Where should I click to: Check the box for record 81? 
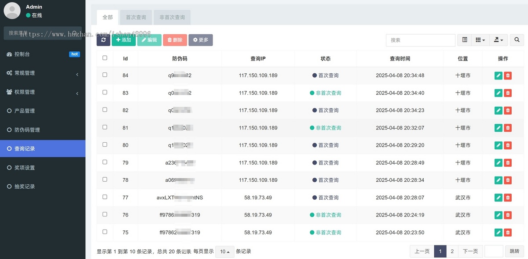tap(105, 127)
